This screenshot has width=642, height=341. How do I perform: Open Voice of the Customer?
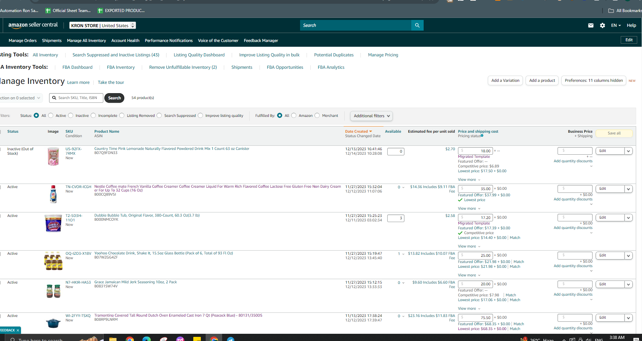coord(218,41)
